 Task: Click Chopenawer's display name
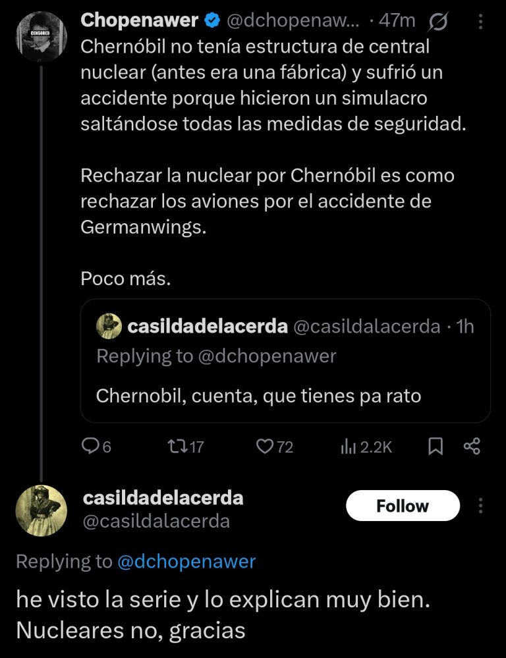coord(139,21)
